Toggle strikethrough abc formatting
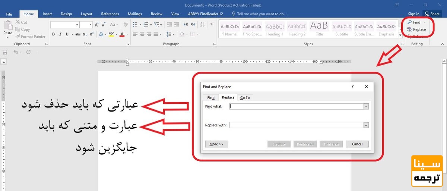The image size is (447, 191). coord(78,34)
